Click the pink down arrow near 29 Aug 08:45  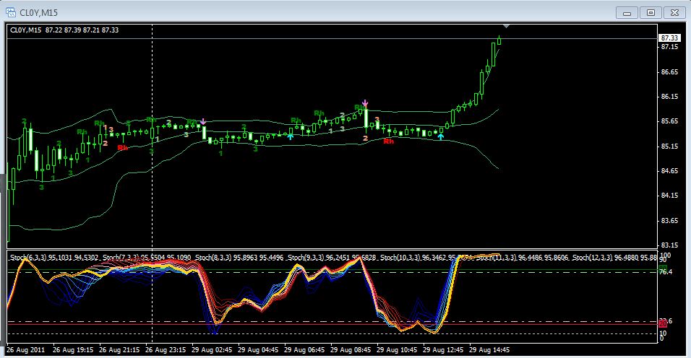coord(365,103)
